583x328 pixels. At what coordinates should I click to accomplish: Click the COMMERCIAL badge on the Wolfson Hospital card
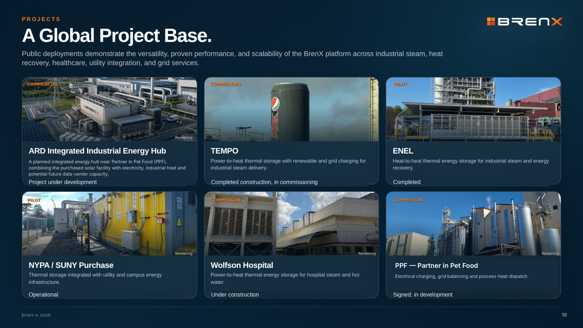tap(226, 200)
